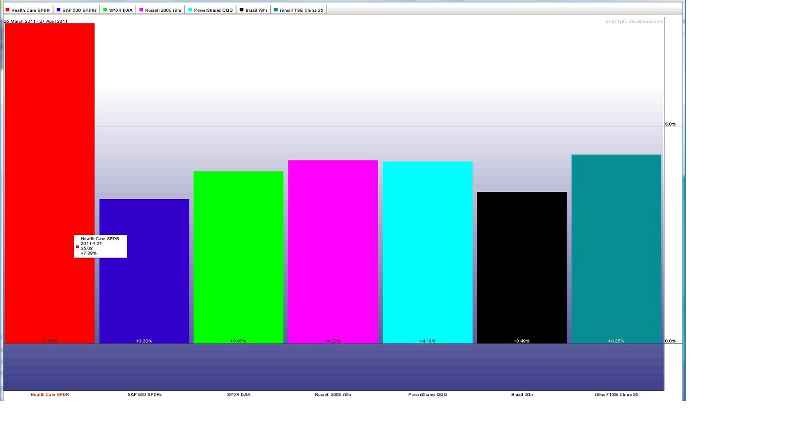Click the '+3.97%' value on the green bar
This screenshot has height=429, width=792.
click(238, 341)
